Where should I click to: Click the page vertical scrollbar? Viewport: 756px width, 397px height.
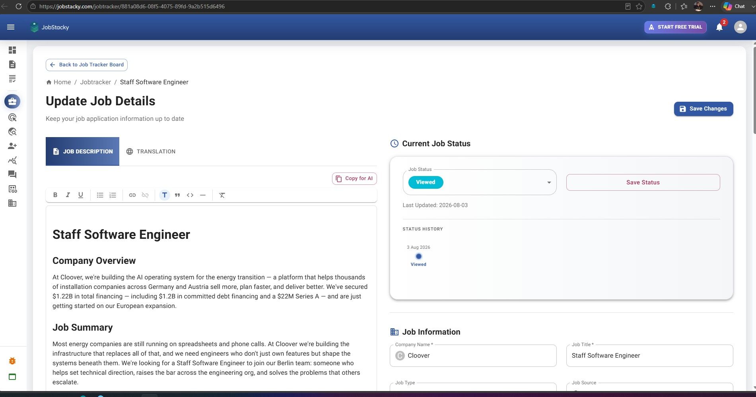pyautogui.click(x=754, y=91)
